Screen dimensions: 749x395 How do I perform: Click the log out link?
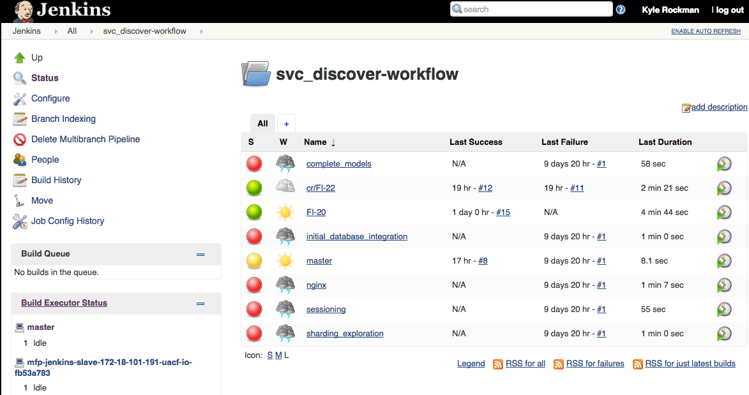tap(730, 10)
